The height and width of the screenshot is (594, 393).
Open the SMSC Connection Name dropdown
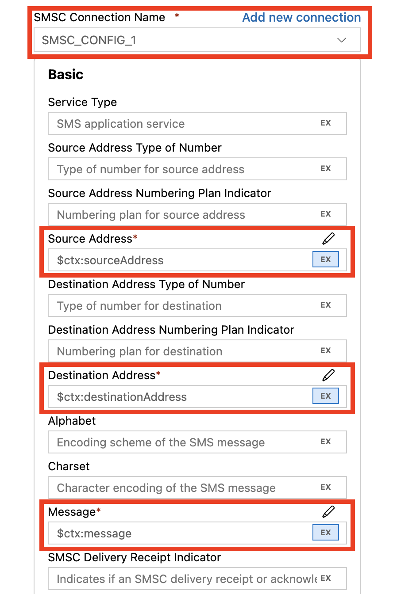click(x=197, y=40)
